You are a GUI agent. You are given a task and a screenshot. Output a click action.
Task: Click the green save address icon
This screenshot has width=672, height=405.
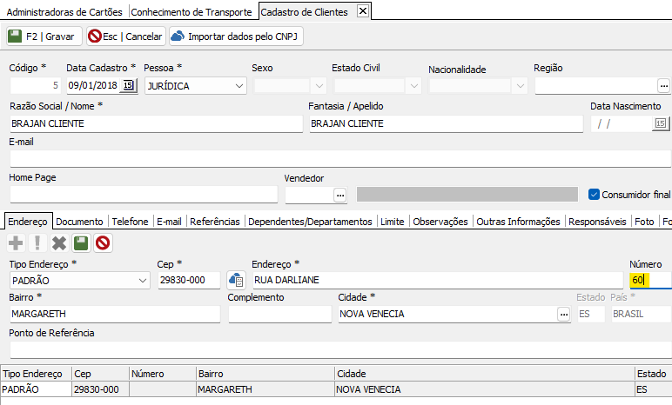click(x=81, y=243)
